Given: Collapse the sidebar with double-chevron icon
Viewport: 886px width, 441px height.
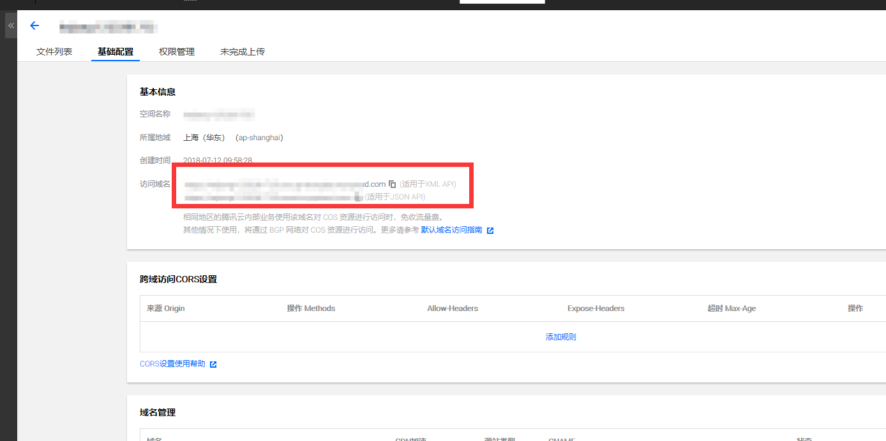Looking at the screenshot, I should [x=11, y=25].
